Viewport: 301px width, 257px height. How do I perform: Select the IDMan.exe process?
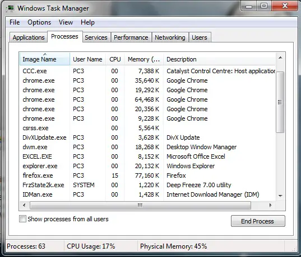(147, 194)
